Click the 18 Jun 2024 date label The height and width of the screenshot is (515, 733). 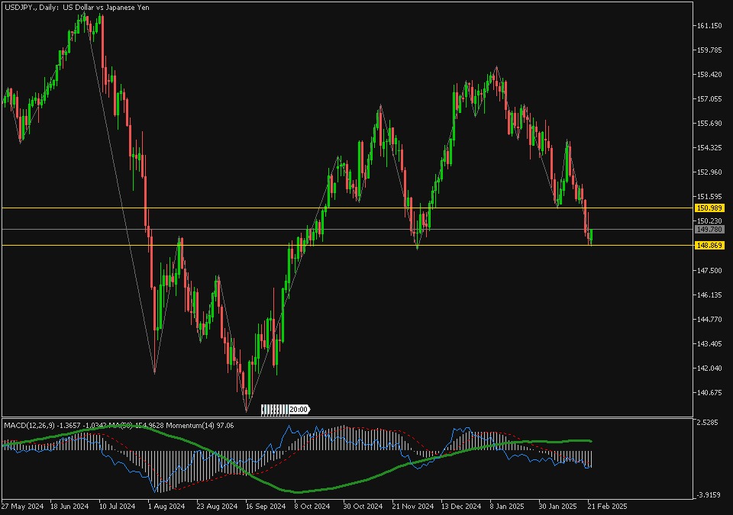click(69, 506)
